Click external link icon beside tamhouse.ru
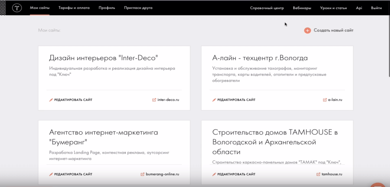Screen dimensions: 390x187 pyautogui.click(x=318, y=174)
